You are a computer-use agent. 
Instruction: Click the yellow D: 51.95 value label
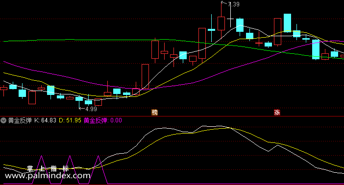[70, 120]
